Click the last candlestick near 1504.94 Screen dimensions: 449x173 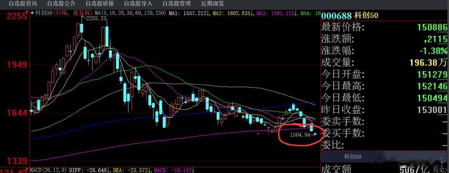point(315,134)
